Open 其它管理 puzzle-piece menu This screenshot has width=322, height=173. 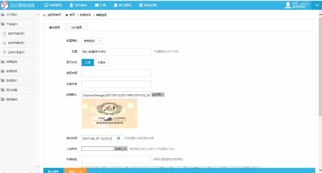pos(115,5)
